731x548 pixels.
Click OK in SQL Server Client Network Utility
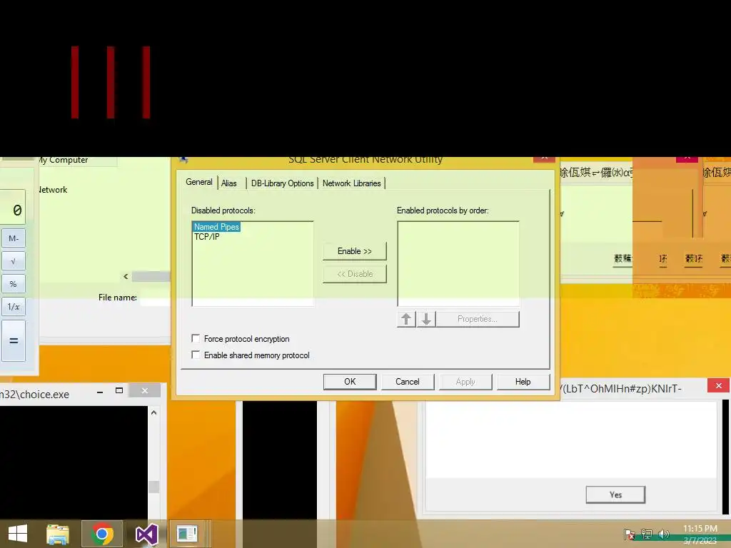pos(350,382)
